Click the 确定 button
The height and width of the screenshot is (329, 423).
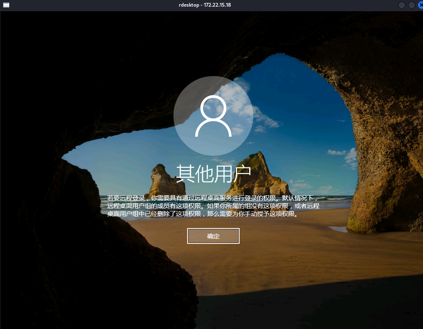(x=213, y=236)
